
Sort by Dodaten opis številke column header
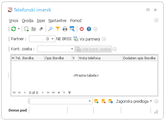[x=140, y=58]
